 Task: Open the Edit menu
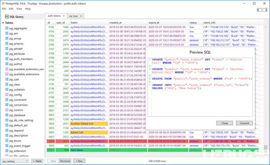click(x=11, y=9)
